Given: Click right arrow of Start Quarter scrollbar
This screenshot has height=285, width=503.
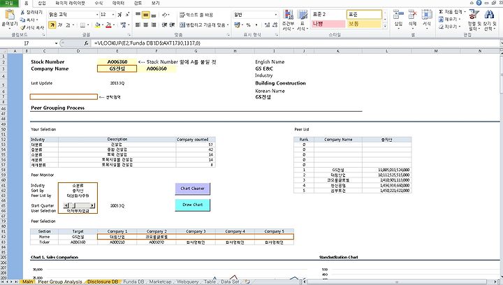Looking at the screenshot, I should pos(92,205).
